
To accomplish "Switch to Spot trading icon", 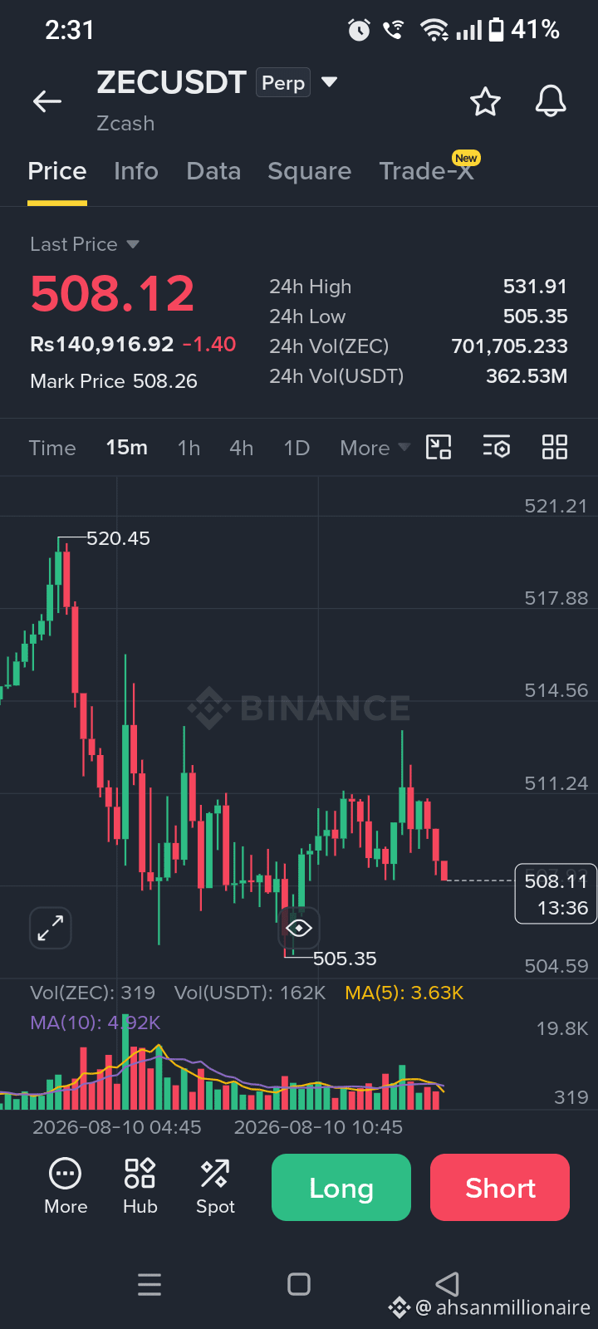I will [215, 1186].
